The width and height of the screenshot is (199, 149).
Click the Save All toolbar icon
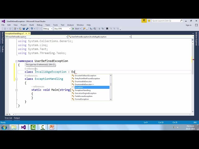pos(27,29)
